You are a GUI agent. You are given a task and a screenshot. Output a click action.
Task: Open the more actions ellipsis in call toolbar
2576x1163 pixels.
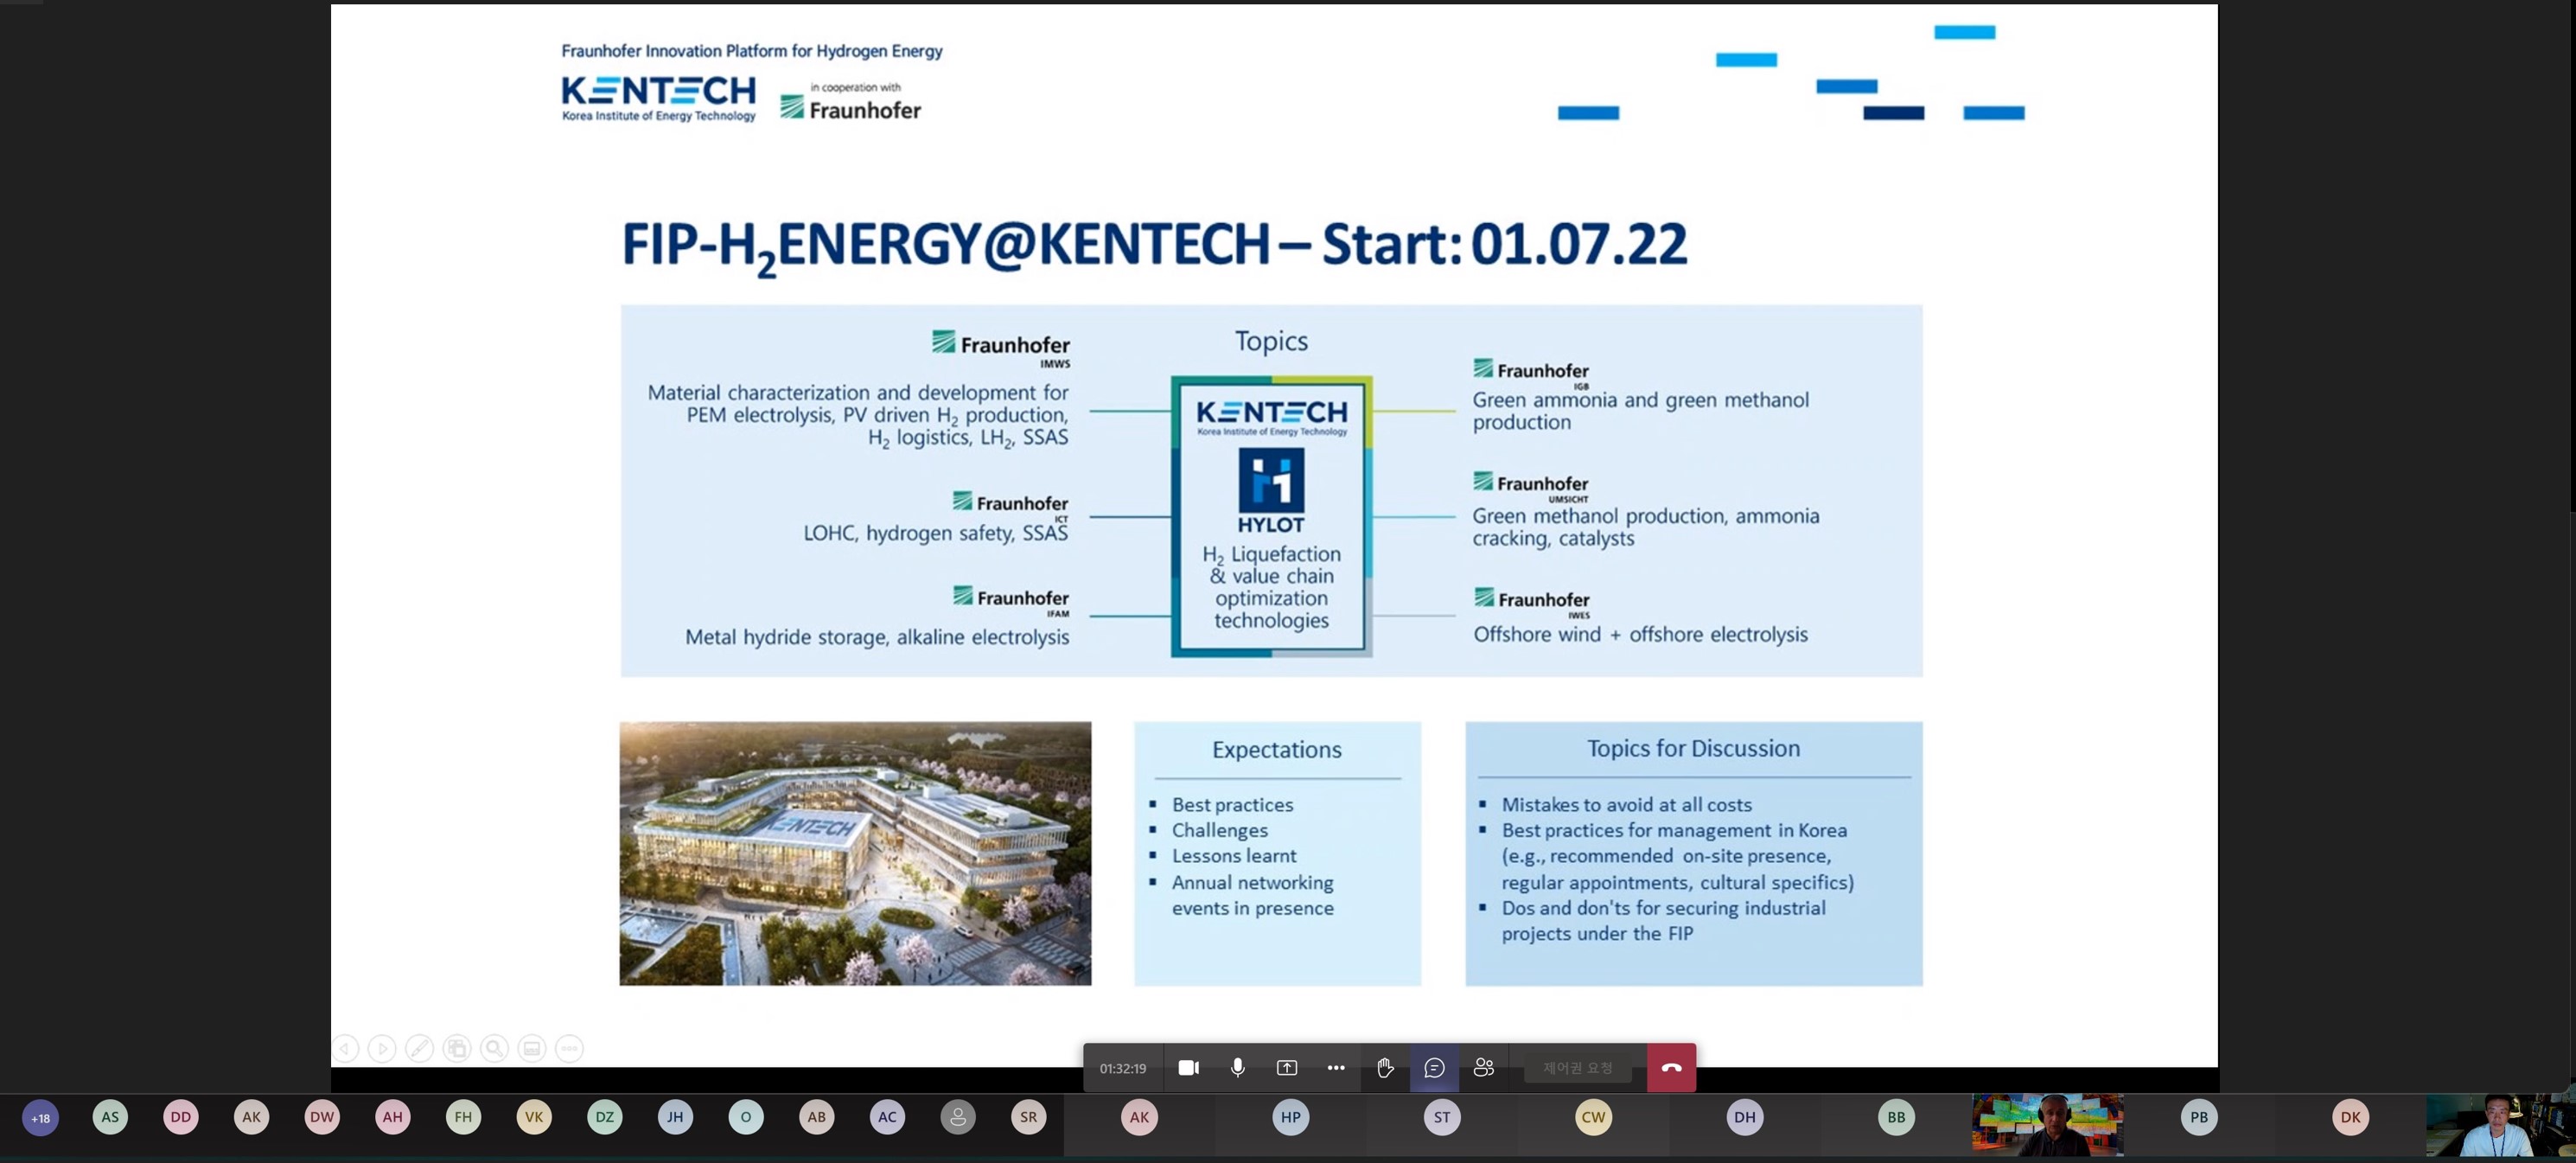click(x=1336, y=1068)
